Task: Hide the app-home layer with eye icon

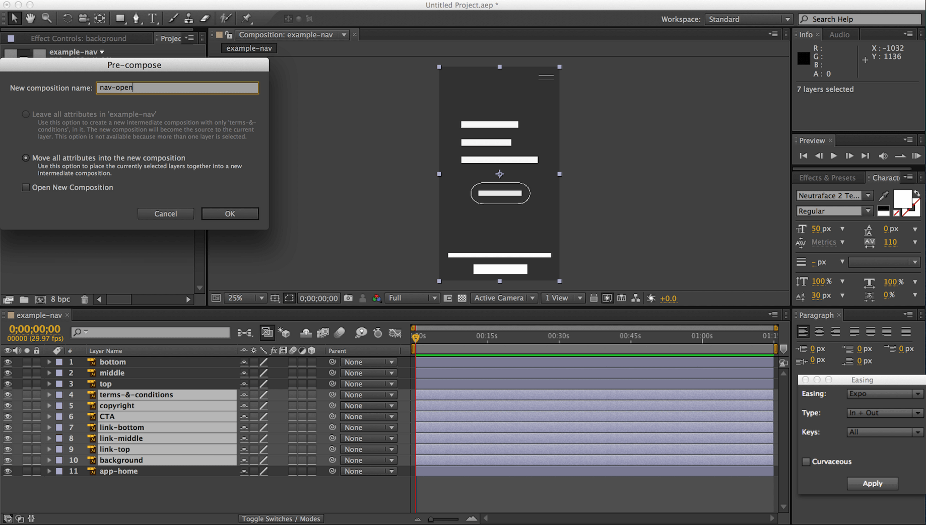Action: pos(8,471)
